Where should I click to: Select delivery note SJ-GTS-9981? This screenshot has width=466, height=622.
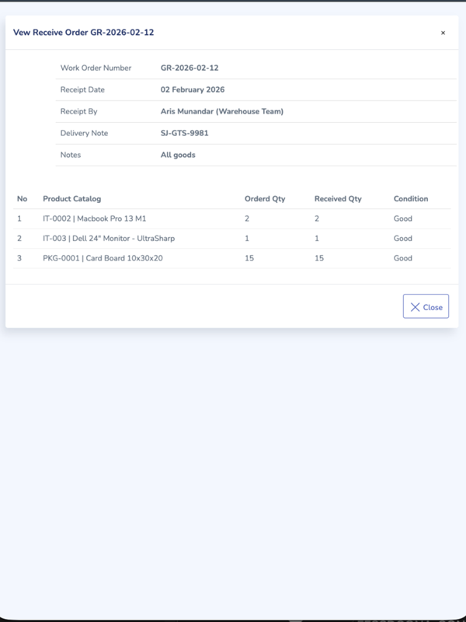pyautogui.click(x=185, y=133)
